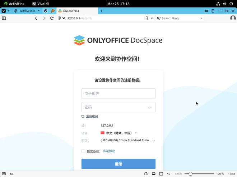This screenshot has width=237, height=177.
Task: Reset the page zoom
Action: tap(178, 174)
